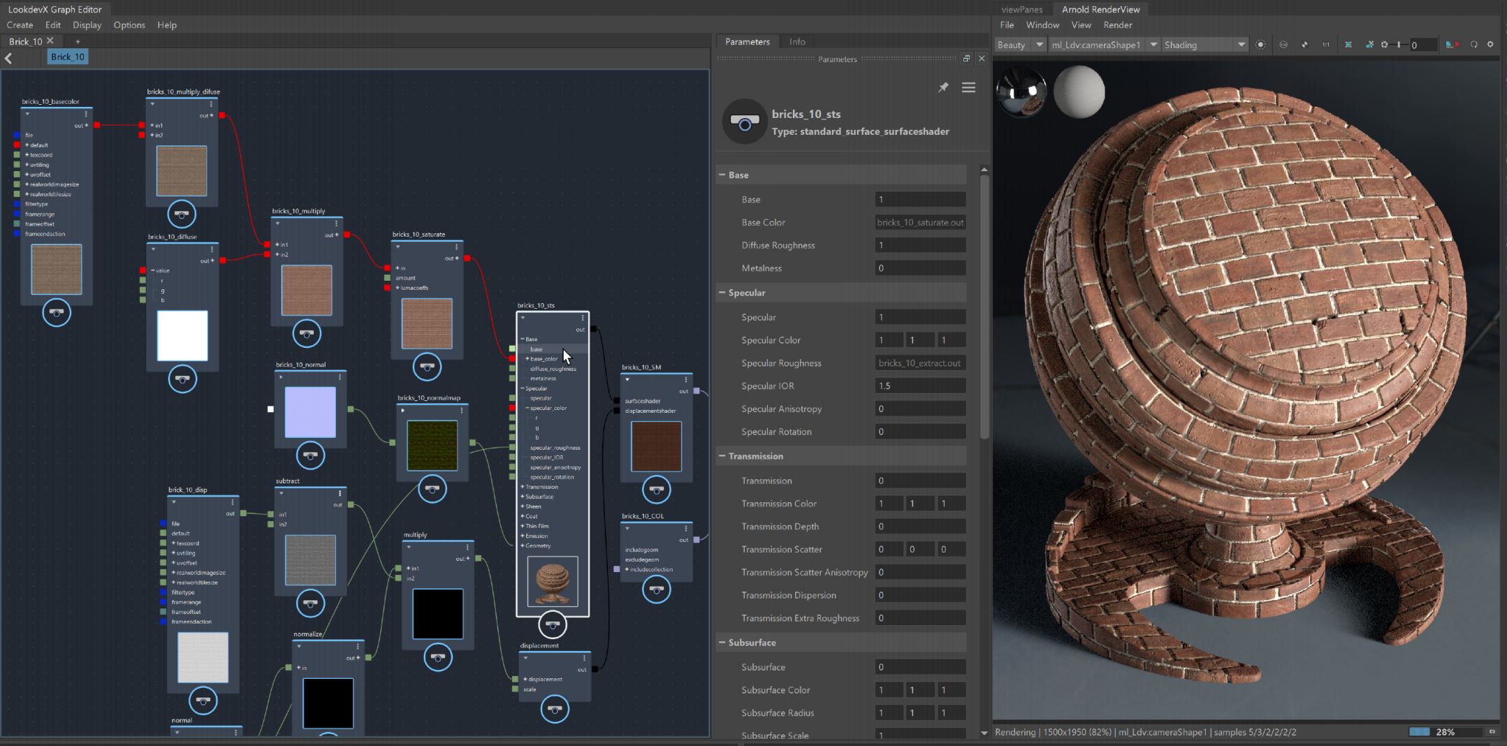Image resolution: width=1507 pixels, height=746 pixels.
Task: Collapse the Specular section in Parameters
Action: pos(722,293)
